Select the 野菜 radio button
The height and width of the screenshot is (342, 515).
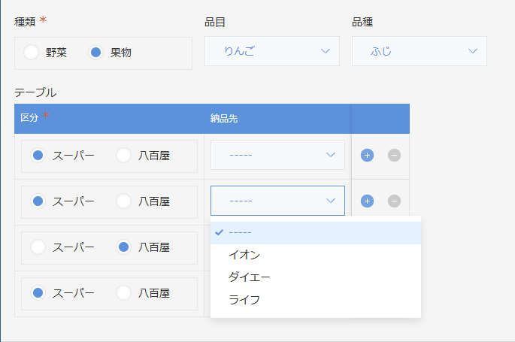[31, 53]
